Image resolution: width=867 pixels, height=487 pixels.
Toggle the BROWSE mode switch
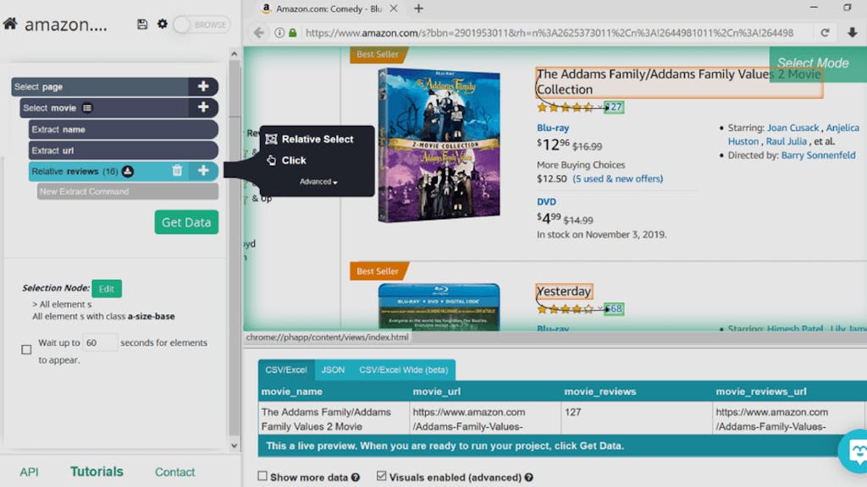coord(202,25)
